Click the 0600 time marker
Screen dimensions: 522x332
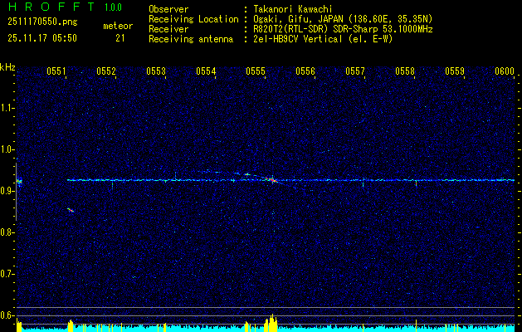pos(505,71)
